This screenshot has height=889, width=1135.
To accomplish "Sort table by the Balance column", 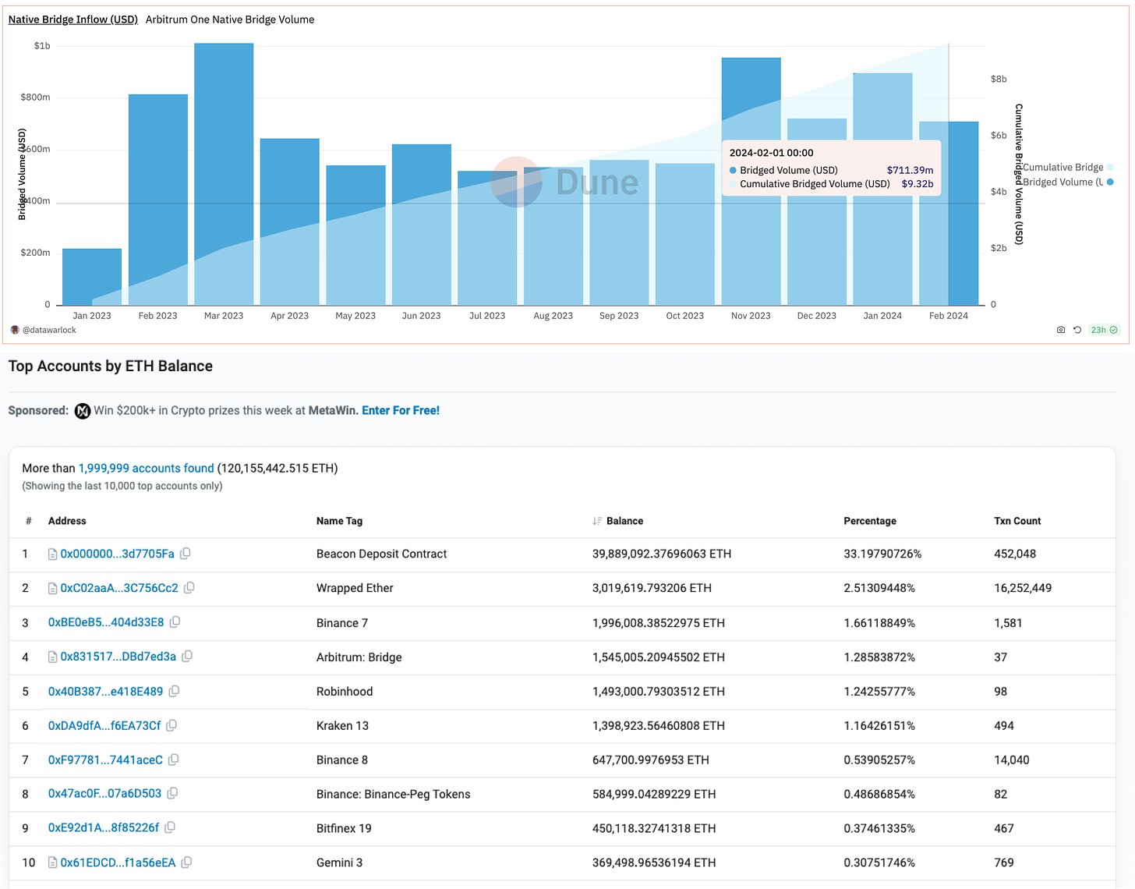I will pyautogui.click(x=624, y=521).
